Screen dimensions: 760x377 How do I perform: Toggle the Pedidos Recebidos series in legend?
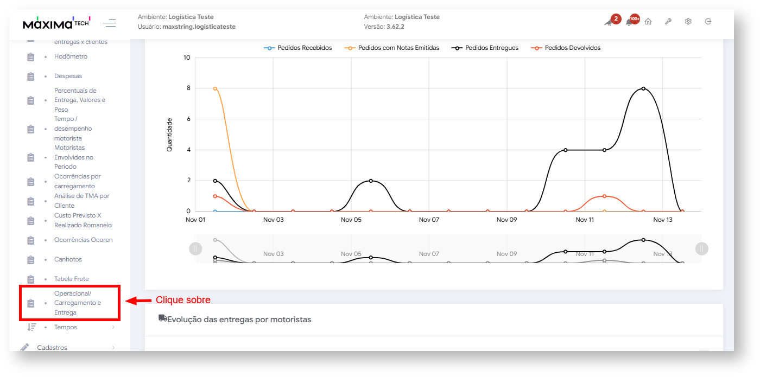298,48
